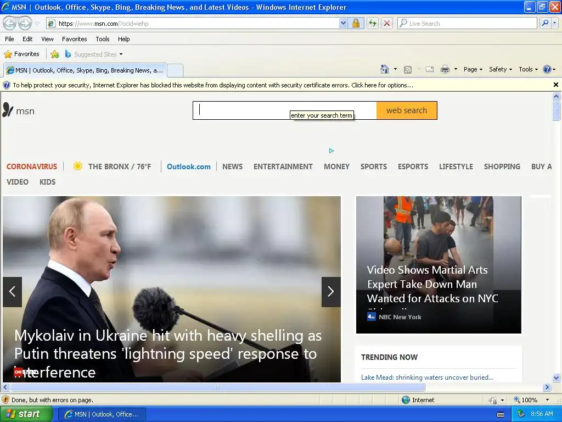The height and width of the screenshot is (422, 562).
Task: Click the Home icon in command bar
Action: click(385, 69)
